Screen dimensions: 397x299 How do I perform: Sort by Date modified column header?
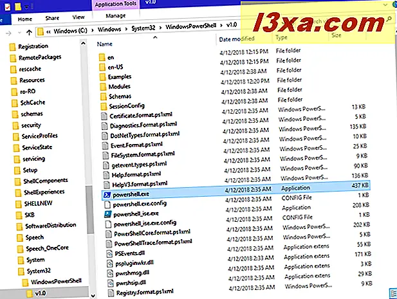point(237,39)
